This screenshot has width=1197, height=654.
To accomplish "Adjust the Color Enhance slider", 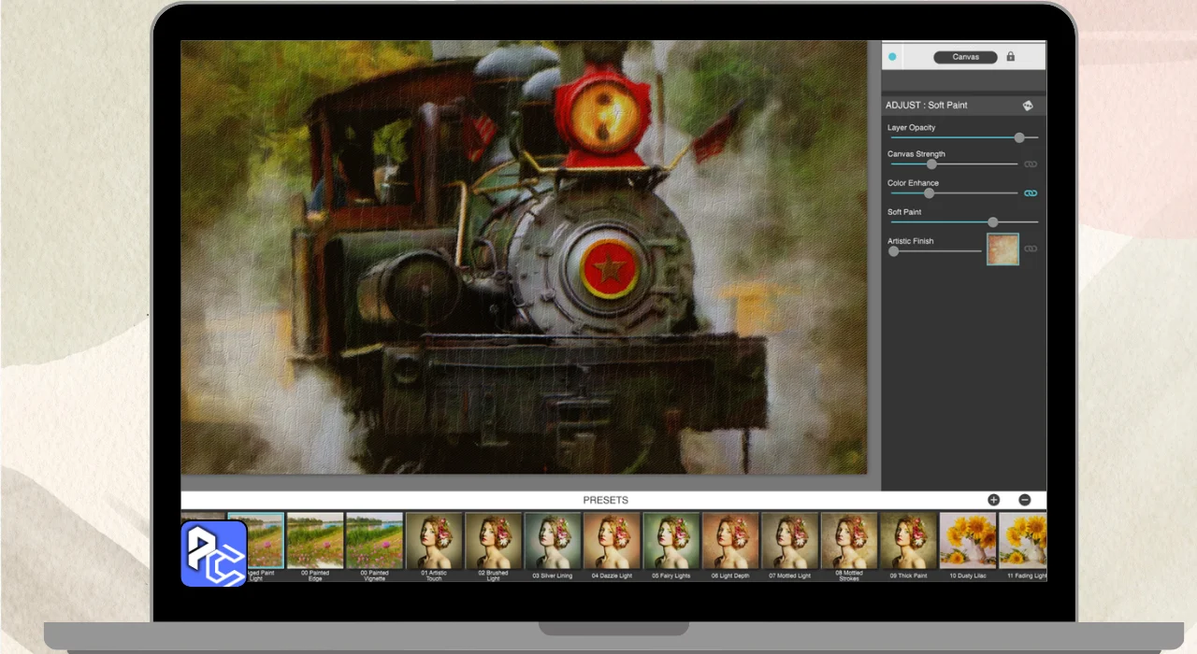I will pyautogui.click(x=954, y=193).
